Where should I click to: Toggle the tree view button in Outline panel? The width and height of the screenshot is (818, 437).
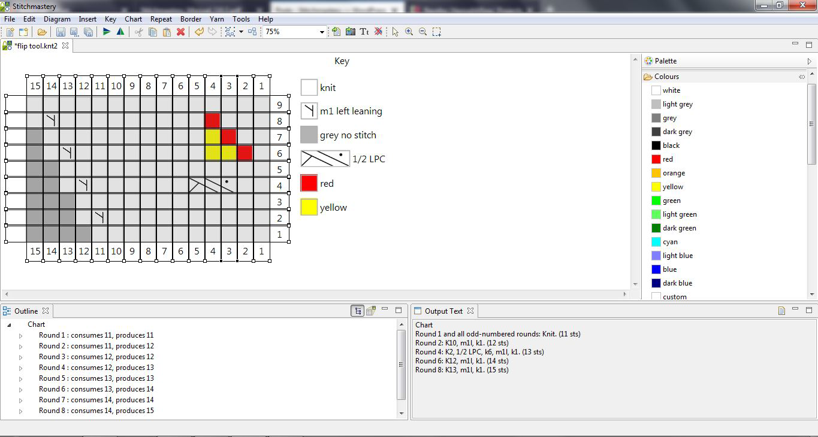357,311
